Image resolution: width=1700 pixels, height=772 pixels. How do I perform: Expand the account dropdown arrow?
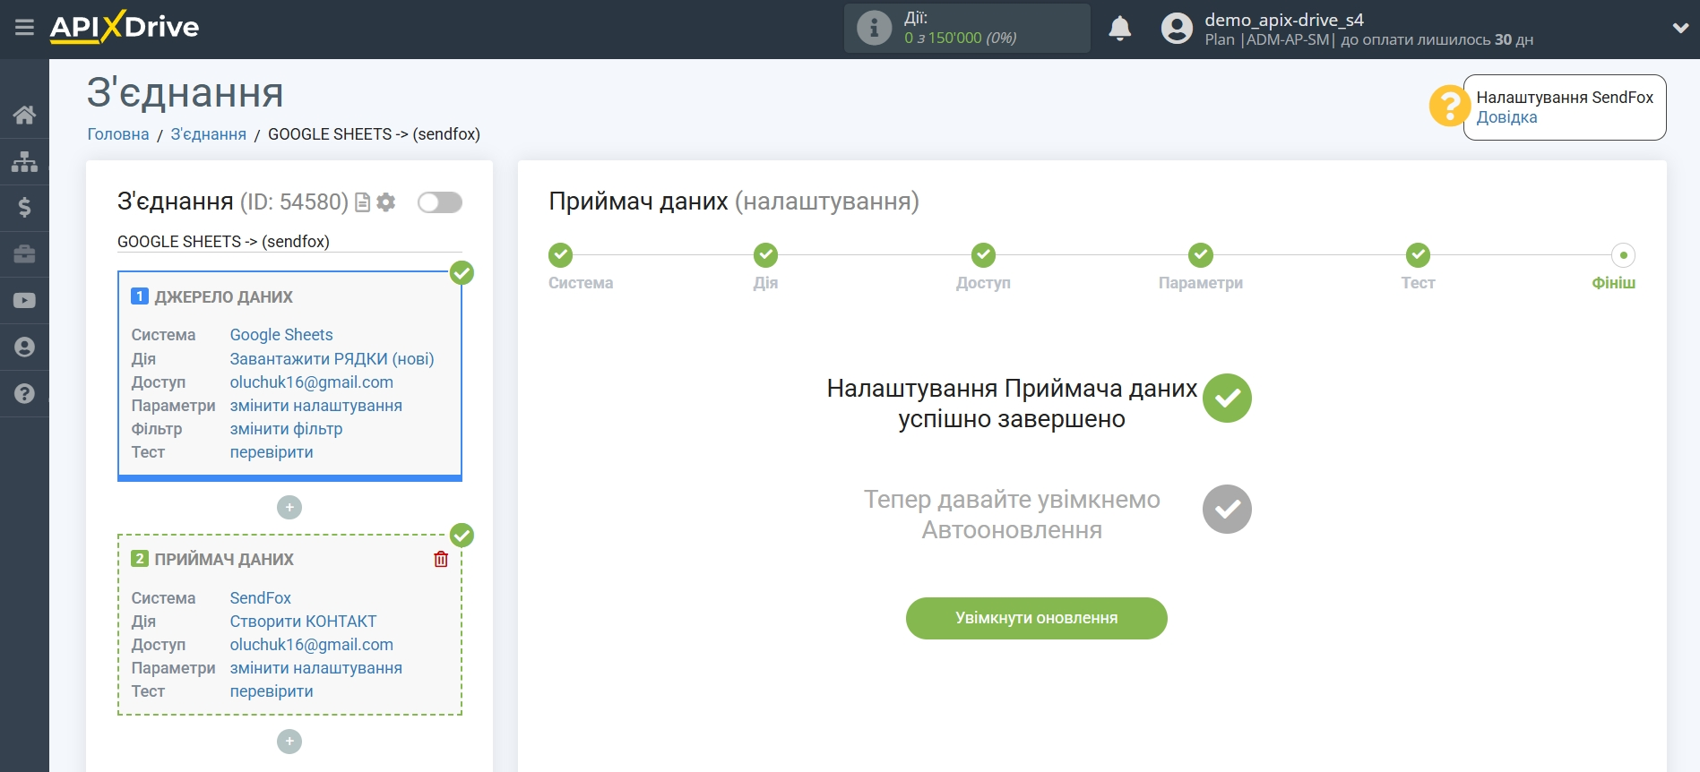click(1680, 29)
